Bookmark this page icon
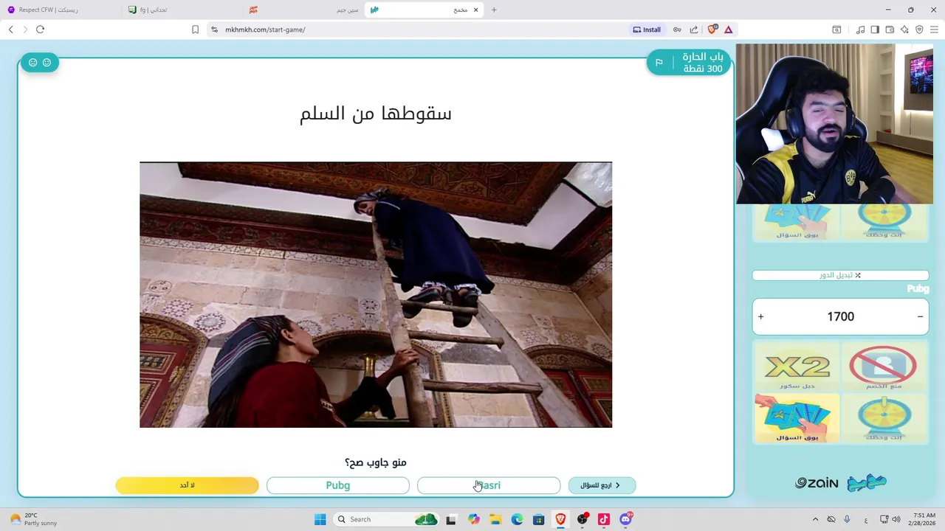Viewport: 945px width, 531px height. click(195, 29)
